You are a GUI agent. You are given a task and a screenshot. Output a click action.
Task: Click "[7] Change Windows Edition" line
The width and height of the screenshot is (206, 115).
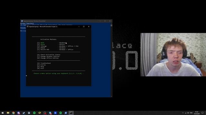pyautogui.click(x=48, y=57)
